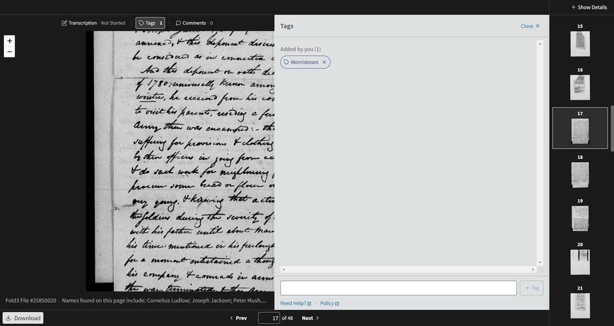Click the 'Added by you (1)' heading
Viewport: 614px width, 326px height.
300,49
